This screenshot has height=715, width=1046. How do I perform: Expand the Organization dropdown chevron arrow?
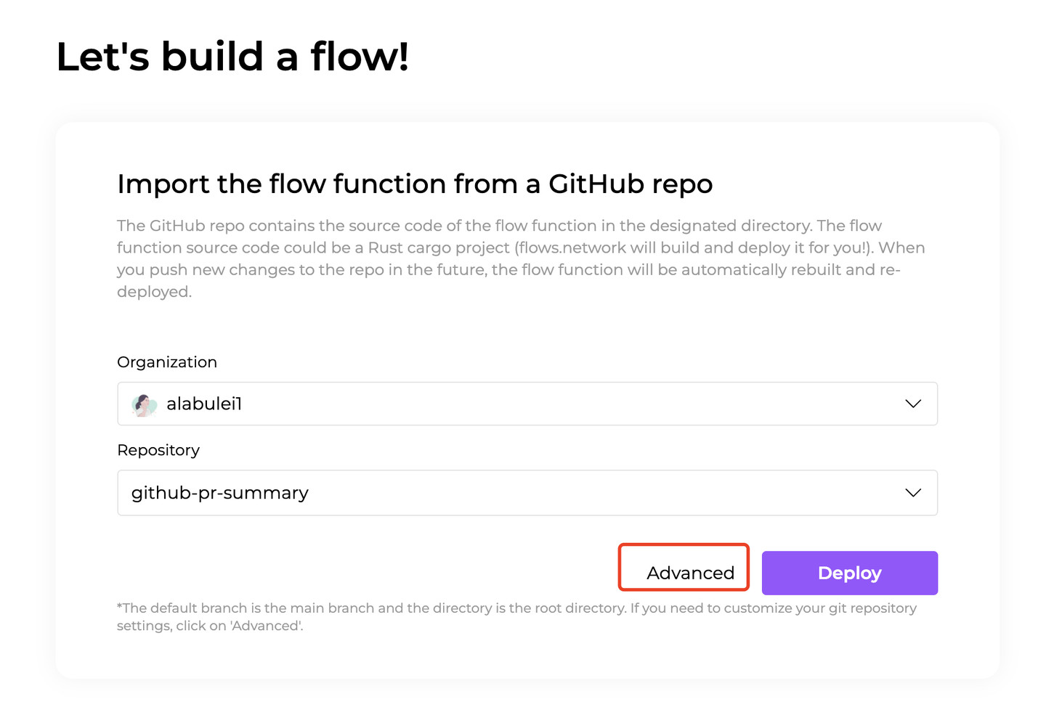[913, 404]
